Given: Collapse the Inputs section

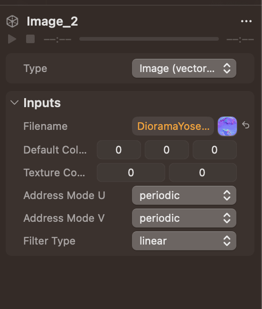Looking at the screenshot, I should [x=14, y=102].
